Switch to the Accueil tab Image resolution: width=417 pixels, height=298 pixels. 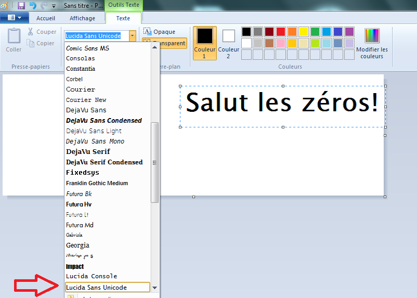pos(46,18)
